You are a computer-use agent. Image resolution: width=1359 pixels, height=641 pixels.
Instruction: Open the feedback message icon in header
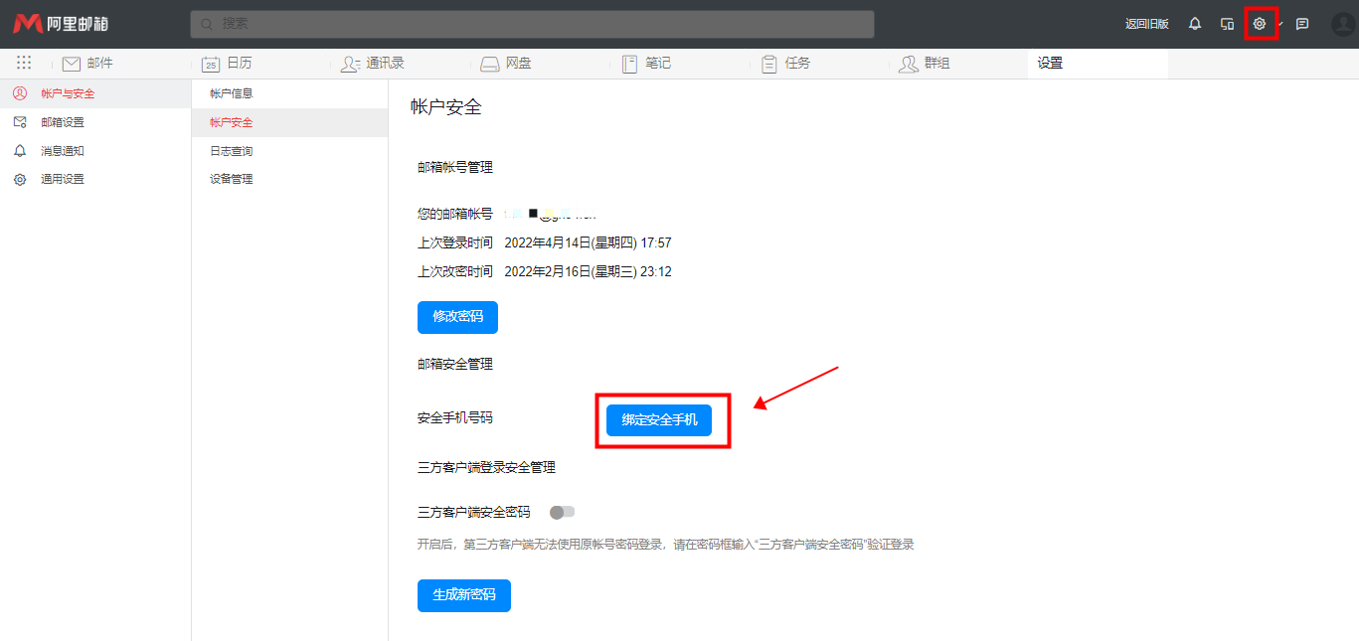point(1302,24)
